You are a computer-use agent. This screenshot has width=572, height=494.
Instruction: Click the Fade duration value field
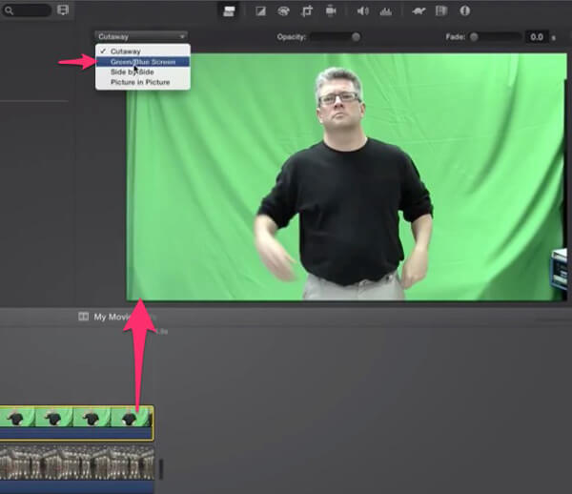pyautogui.click(x=537, y=37)
